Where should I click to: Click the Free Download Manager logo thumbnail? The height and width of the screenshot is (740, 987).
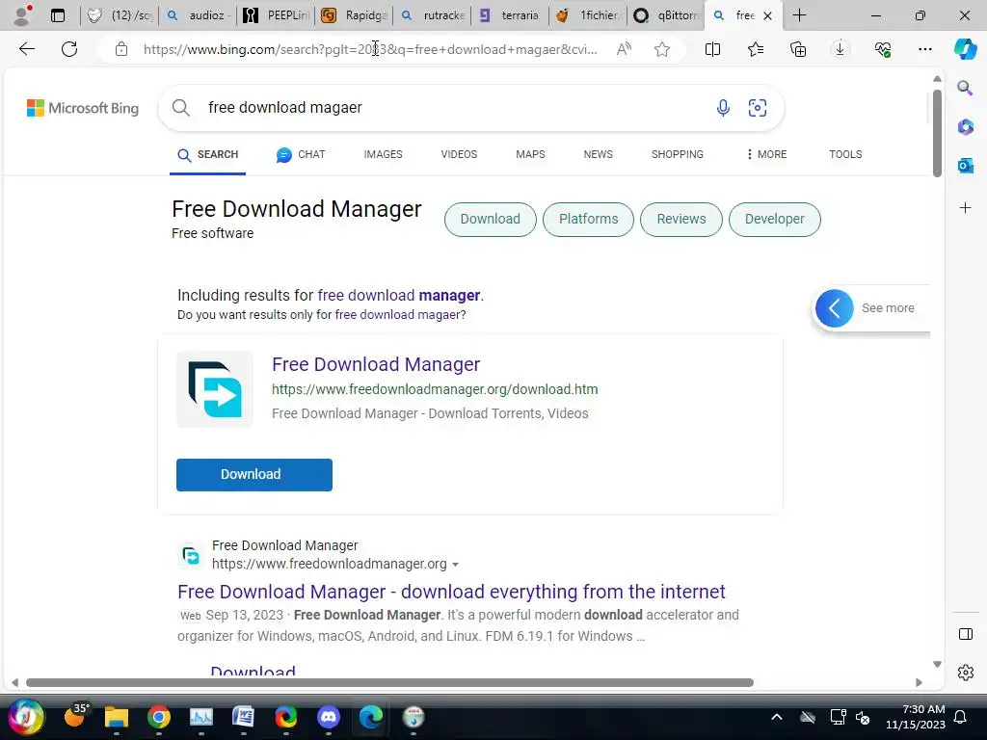[215, 389]
